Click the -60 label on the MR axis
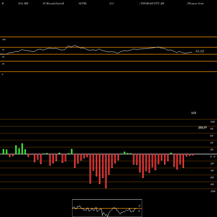217x217 pixels. point(212,178)
